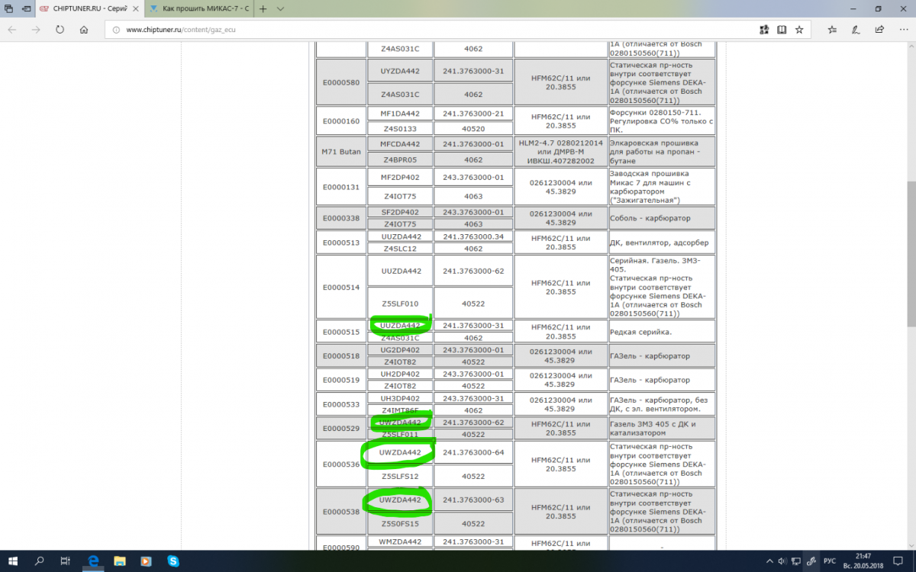Screen dimensions: 916x572
Task: Open Windows taskbar search
Action: click(40, 561)
